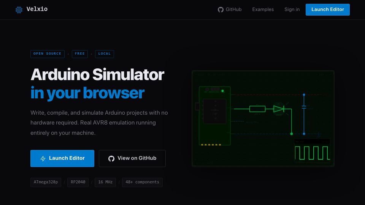This screenshot has height=205, width=365.
Task: Click the GitHub octocat icon in the navbar
Action: click(221, 9)
